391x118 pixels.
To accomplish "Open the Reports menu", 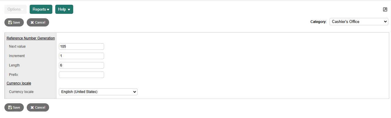I will coord(41,9).
